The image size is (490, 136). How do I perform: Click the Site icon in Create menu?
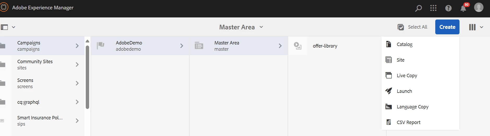click(389, 60)
